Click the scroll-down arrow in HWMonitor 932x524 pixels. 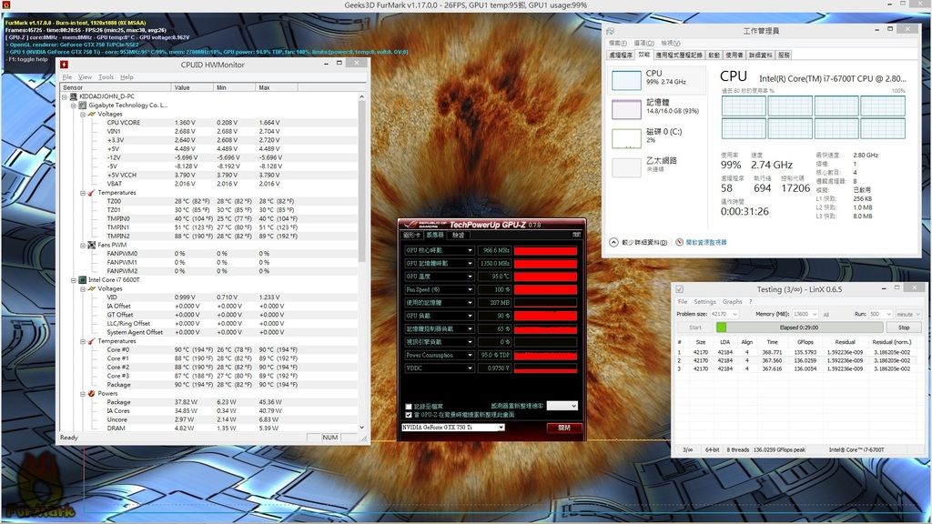(x=361, y=428)
